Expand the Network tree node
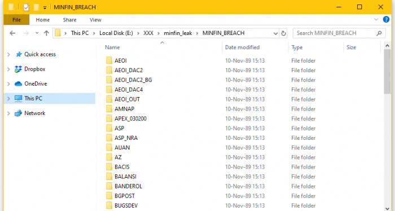This screenshot has width=395, height=211. pos(8,113)
